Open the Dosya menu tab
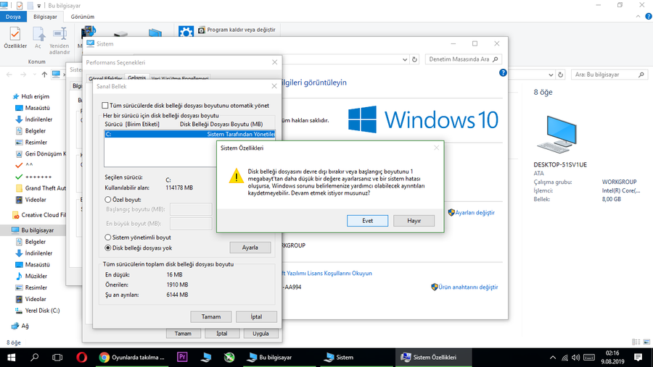Screen dimensions: 653x367 15,15
